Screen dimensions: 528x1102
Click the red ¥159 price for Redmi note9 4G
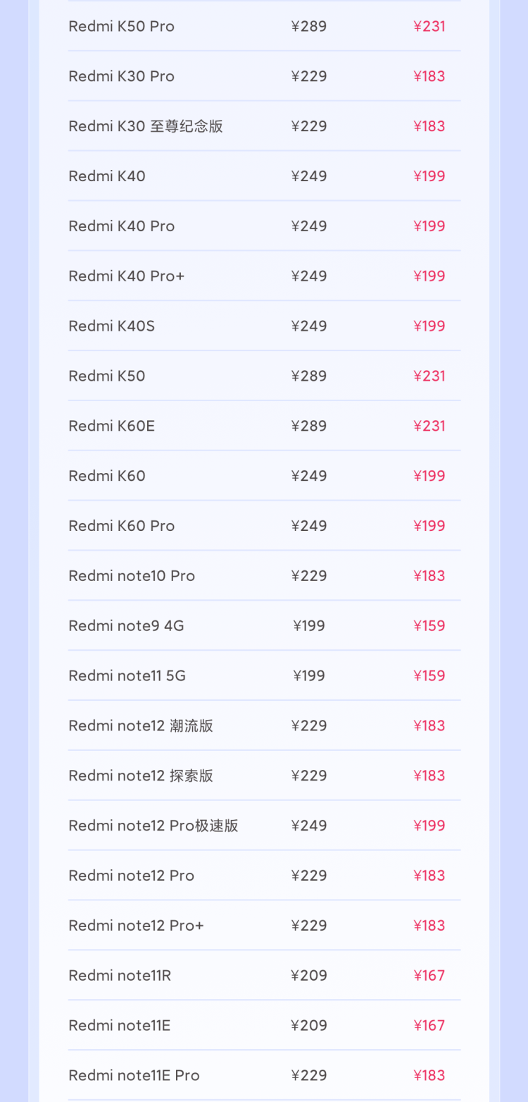point(429,626)
